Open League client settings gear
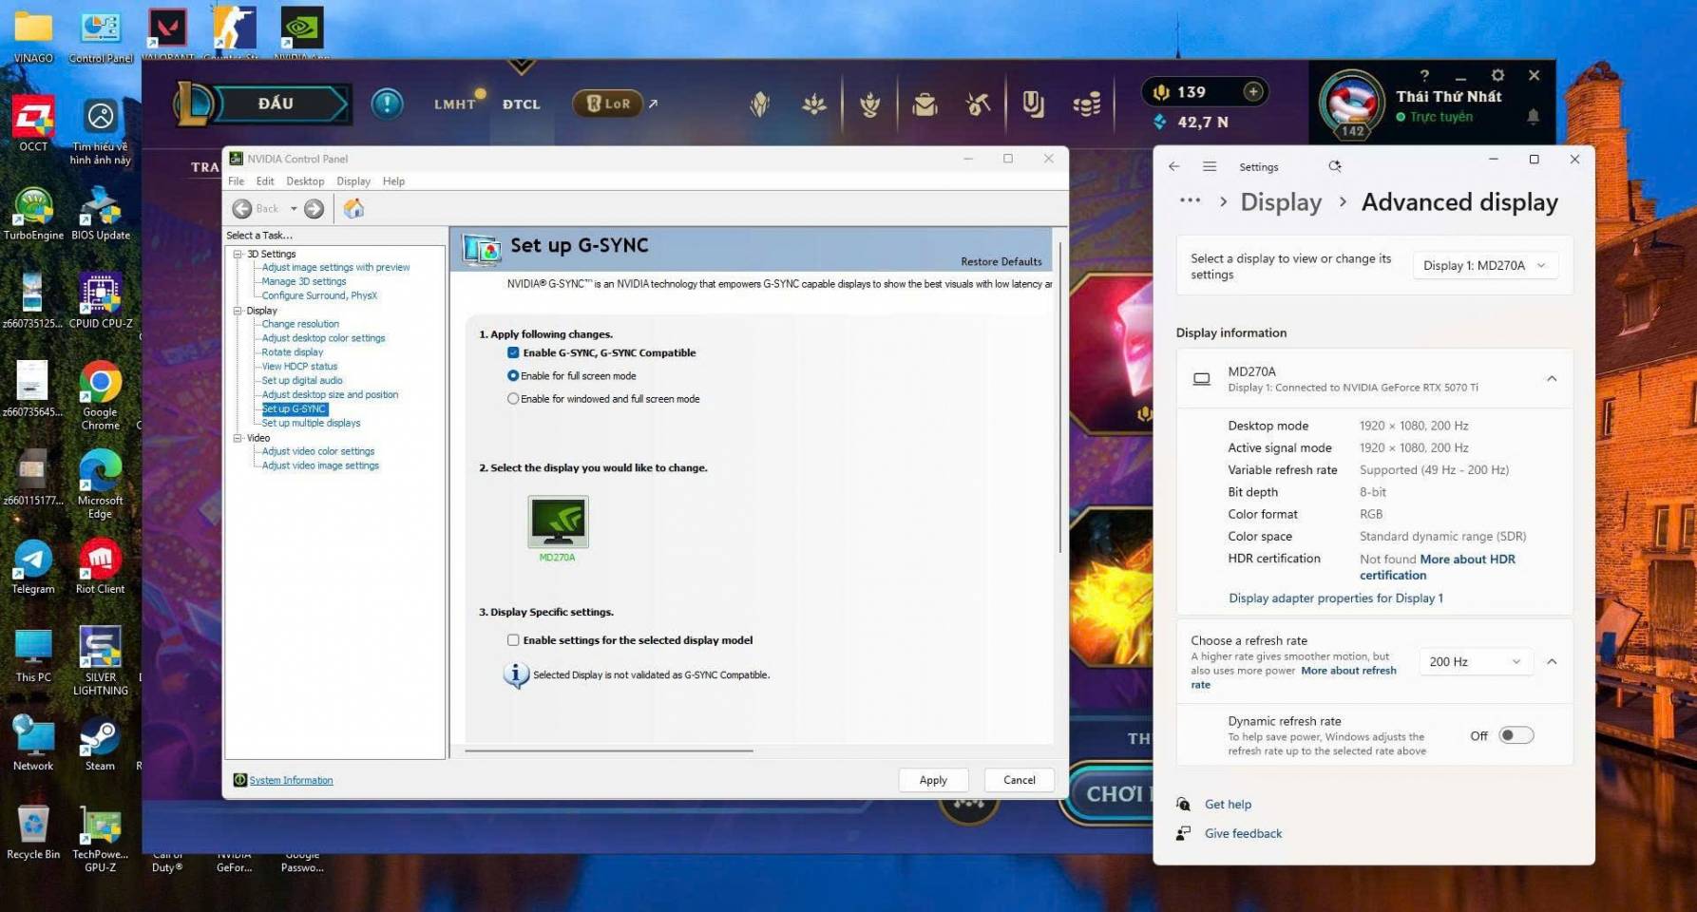This screenshot has height=912, width=1697. click(x=1497, y=75)
